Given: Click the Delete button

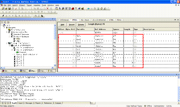Looking at the screenshot, I should click(x=81, y=25).
